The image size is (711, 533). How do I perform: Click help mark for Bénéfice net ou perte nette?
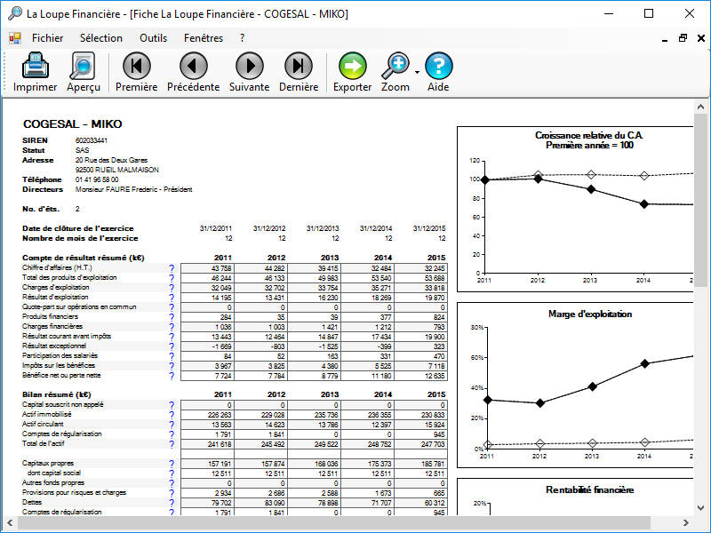point(172,376)
